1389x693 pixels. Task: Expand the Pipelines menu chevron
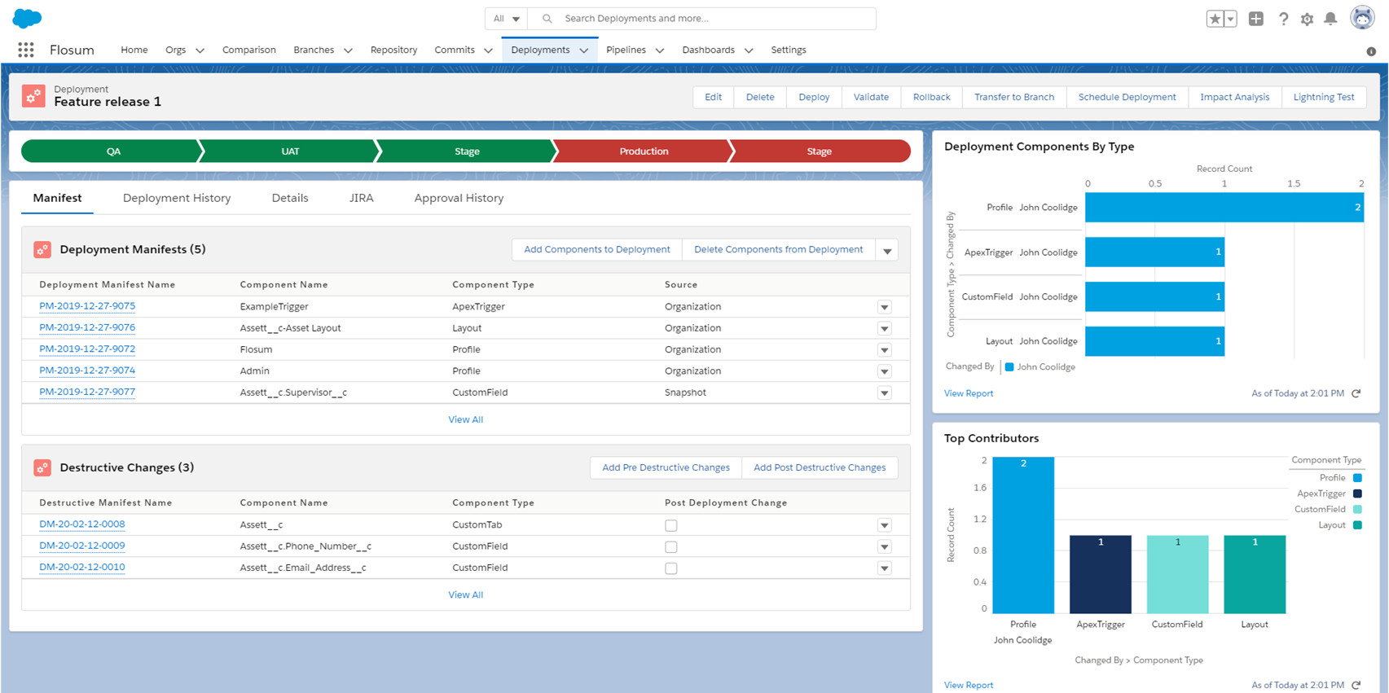click(660, 50)
